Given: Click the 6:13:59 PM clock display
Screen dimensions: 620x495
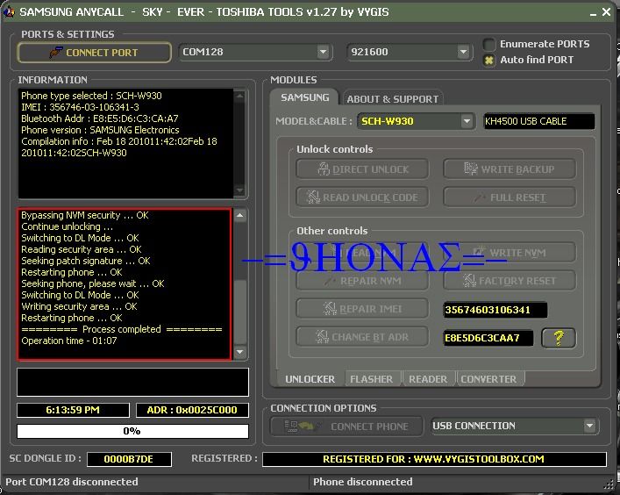Looking at the screenshot, I should (73, 410).
